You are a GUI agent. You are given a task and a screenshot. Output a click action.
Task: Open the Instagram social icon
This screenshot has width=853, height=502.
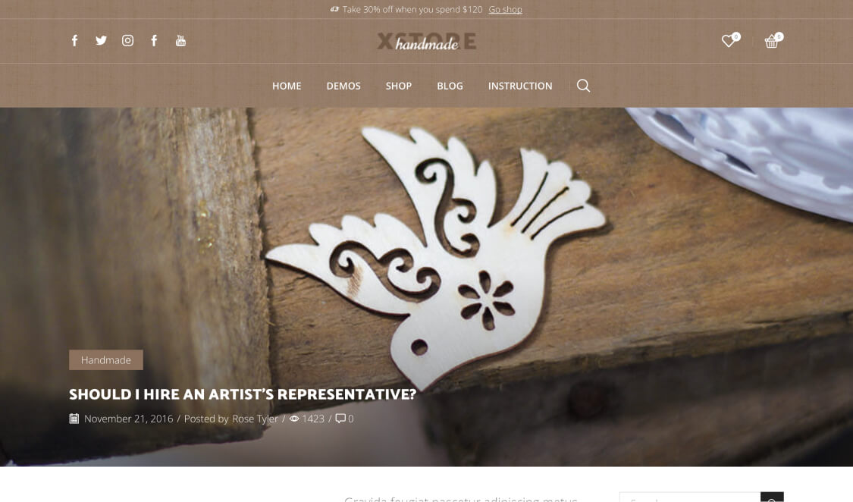click(128, 41)
